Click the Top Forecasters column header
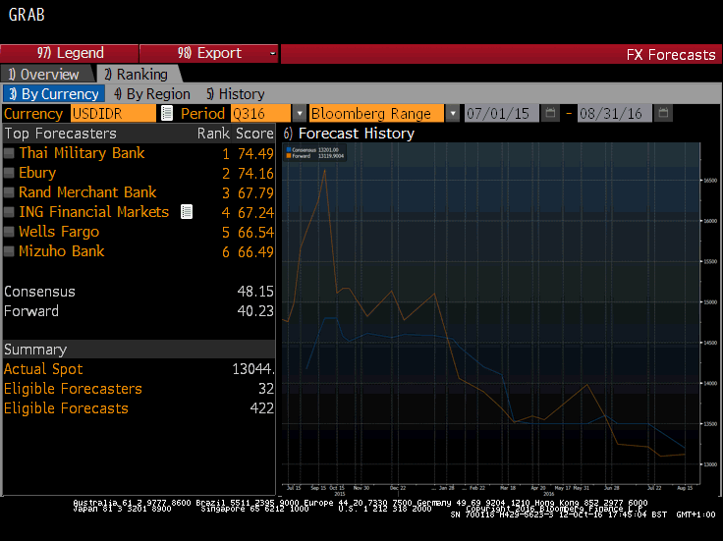 [x=60, y=134]
